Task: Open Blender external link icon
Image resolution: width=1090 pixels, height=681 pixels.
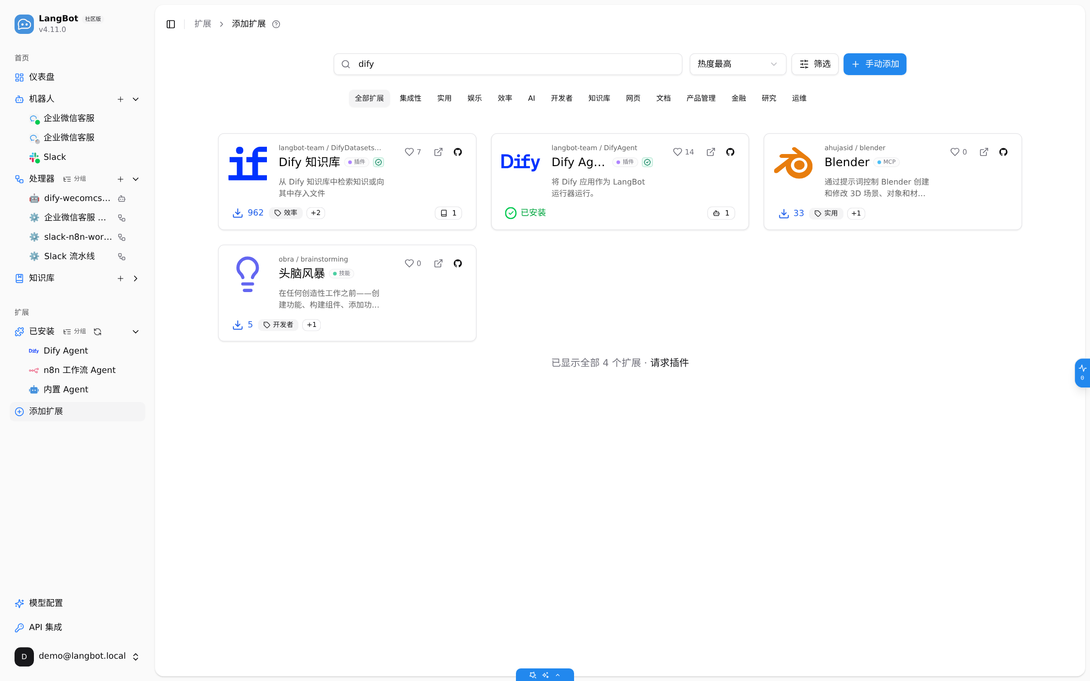Action: (984, 152)
